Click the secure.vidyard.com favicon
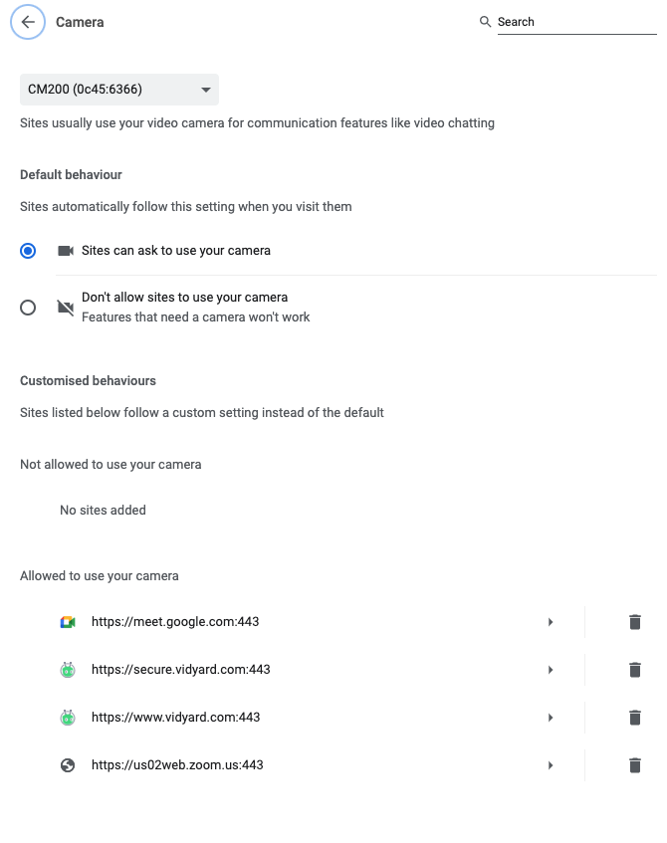The width and height of the screenshot is (667, 843). pyautogui.click(x=68, y=670)
